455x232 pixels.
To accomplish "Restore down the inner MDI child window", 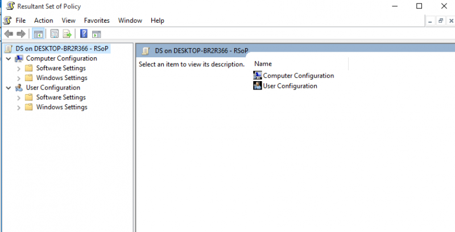I will coord(441,21).
